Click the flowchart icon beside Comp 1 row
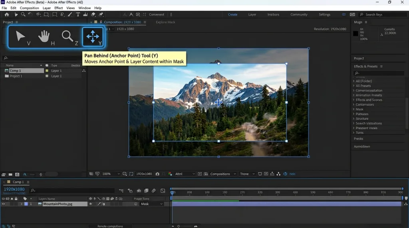This screenshot has width=409, height=228. (x=84, y=71)
